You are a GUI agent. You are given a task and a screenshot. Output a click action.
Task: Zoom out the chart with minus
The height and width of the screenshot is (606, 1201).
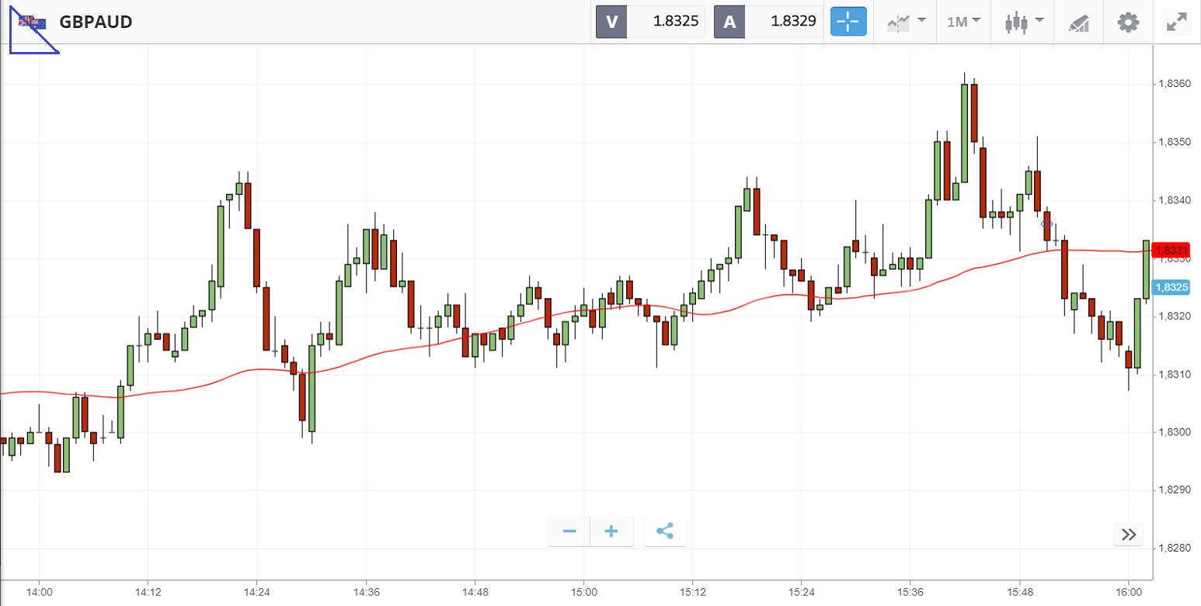569,532
